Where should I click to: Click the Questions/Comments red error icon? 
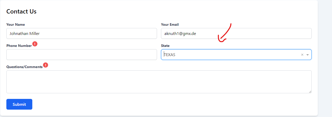pyautogui.click(x=46, y=65)
